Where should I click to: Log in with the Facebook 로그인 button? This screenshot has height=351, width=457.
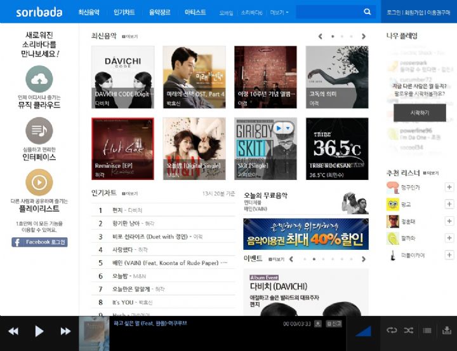coord(39,242)
